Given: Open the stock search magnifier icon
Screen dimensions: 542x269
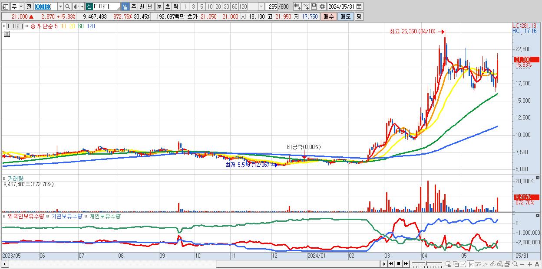Looking at the screenshot, I should 67,7.
